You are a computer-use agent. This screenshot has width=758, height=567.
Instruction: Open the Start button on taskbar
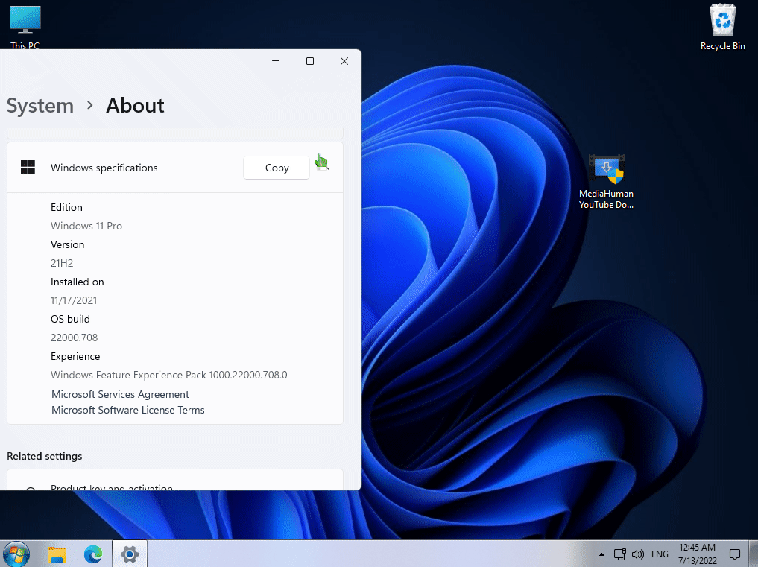16,554
